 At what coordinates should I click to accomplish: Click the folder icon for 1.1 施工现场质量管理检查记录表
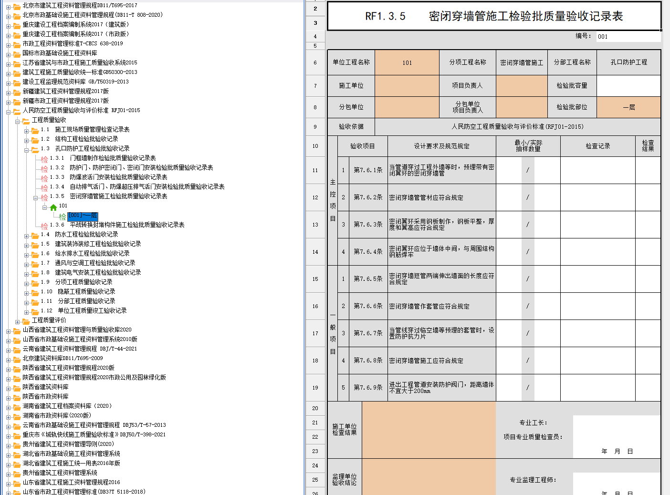tap(35, 130)
